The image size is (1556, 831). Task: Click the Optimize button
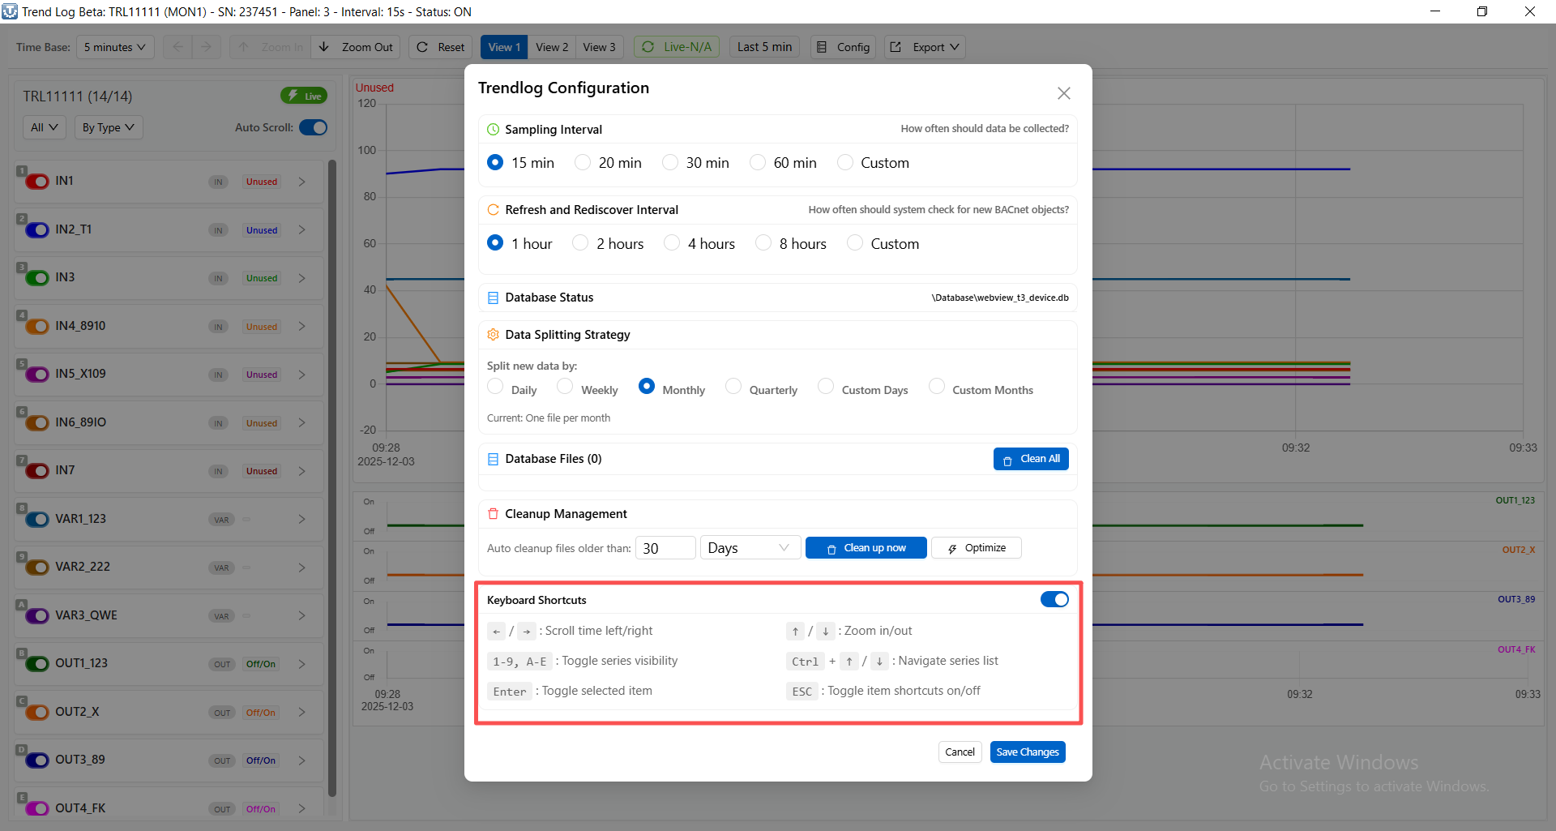pyautogui.click(x=976, y=548)
